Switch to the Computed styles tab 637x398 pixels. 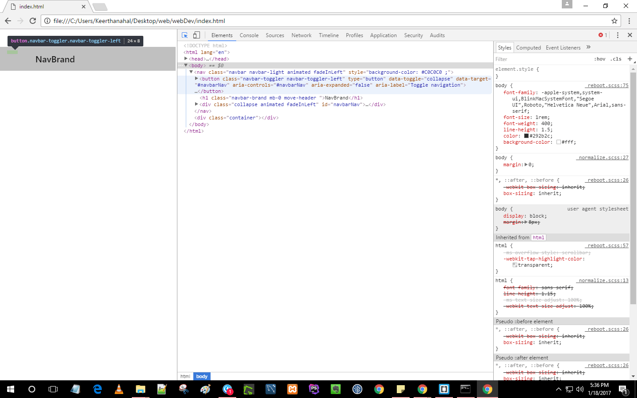tap(529, 47)
